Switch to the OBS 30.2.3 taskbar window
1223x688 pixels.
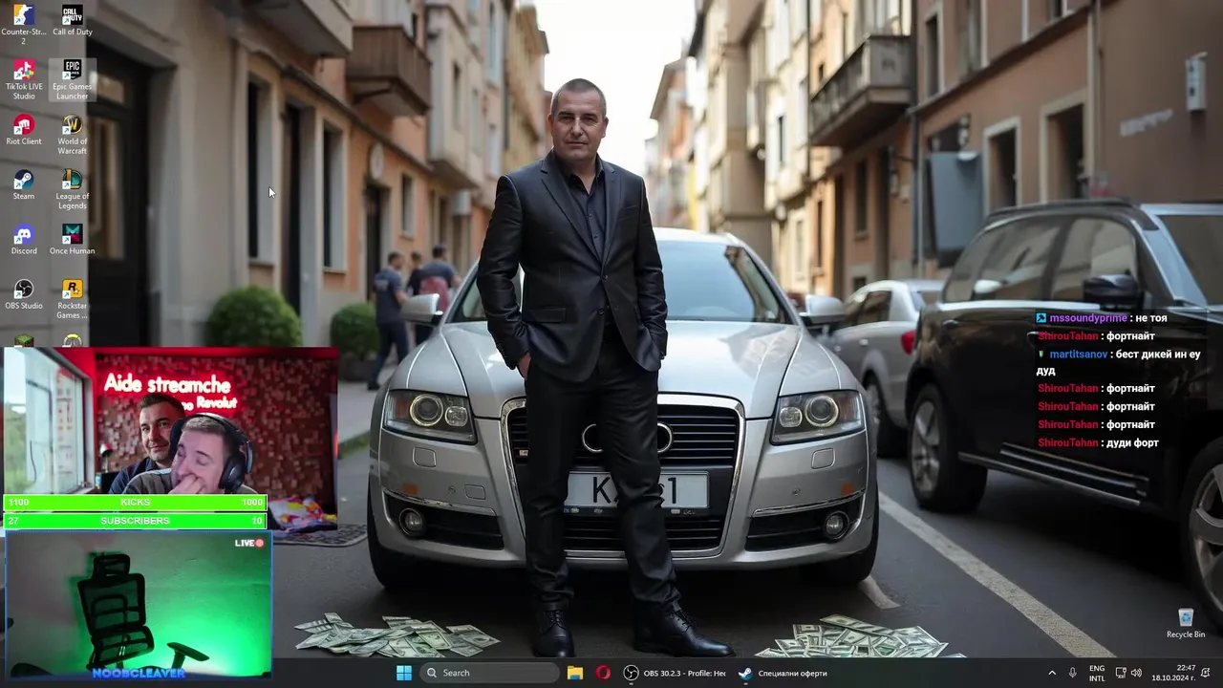676,673
